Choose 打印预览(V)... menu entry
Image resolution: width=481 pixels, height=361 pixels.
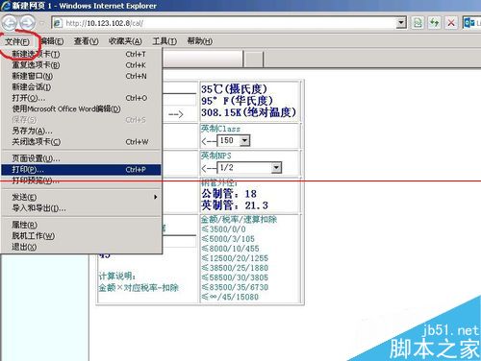[x=81, y=180]
